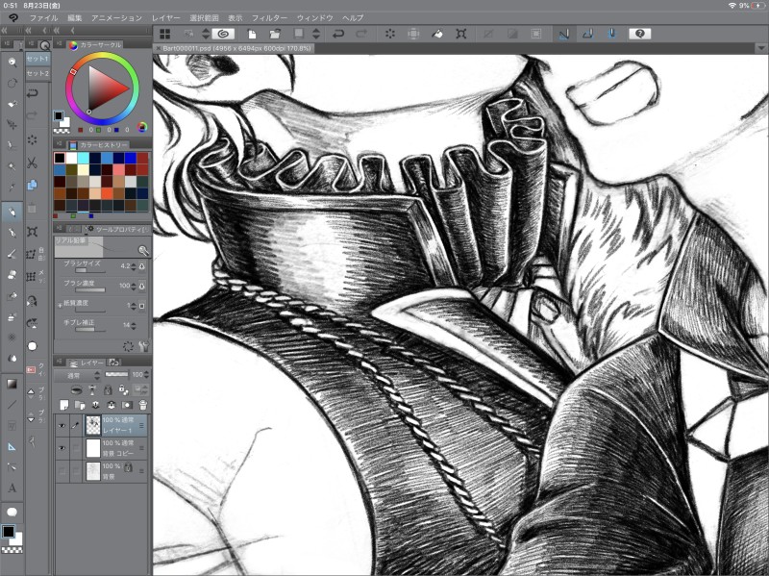The image size is (769, 576).
Task: Click the Fill bucket icon in command bar
Action: click(x=437, y=34)
